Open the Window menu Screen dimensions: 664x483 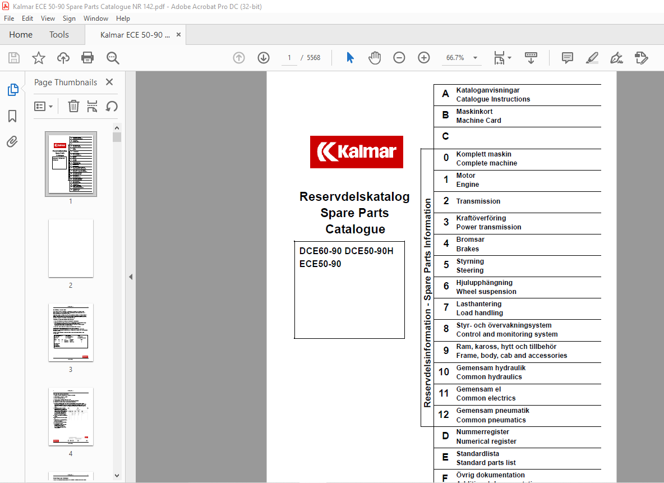tap(96, 18)
